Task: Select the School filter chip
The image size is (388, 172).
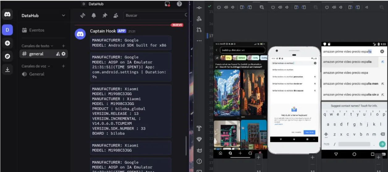Action: coord(239,58)
